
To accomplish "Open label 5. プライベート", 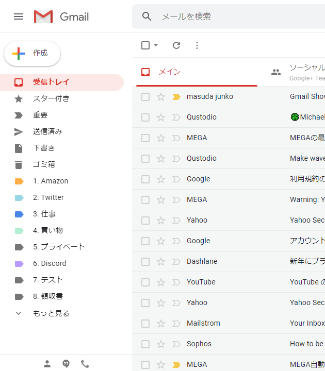I will click(x=61, y=247).
